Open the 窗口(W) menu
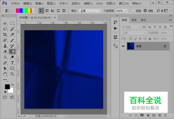This screenshot has width=174, height=119. coord(124,4)
